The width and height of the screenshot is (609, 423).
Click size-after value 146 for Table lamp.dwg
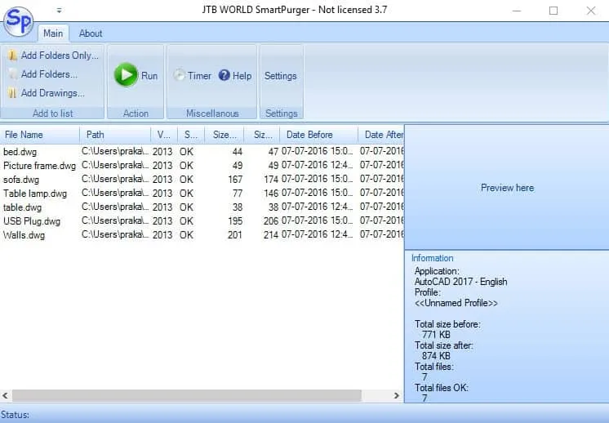pyautogui.click(x=271, y=194)
